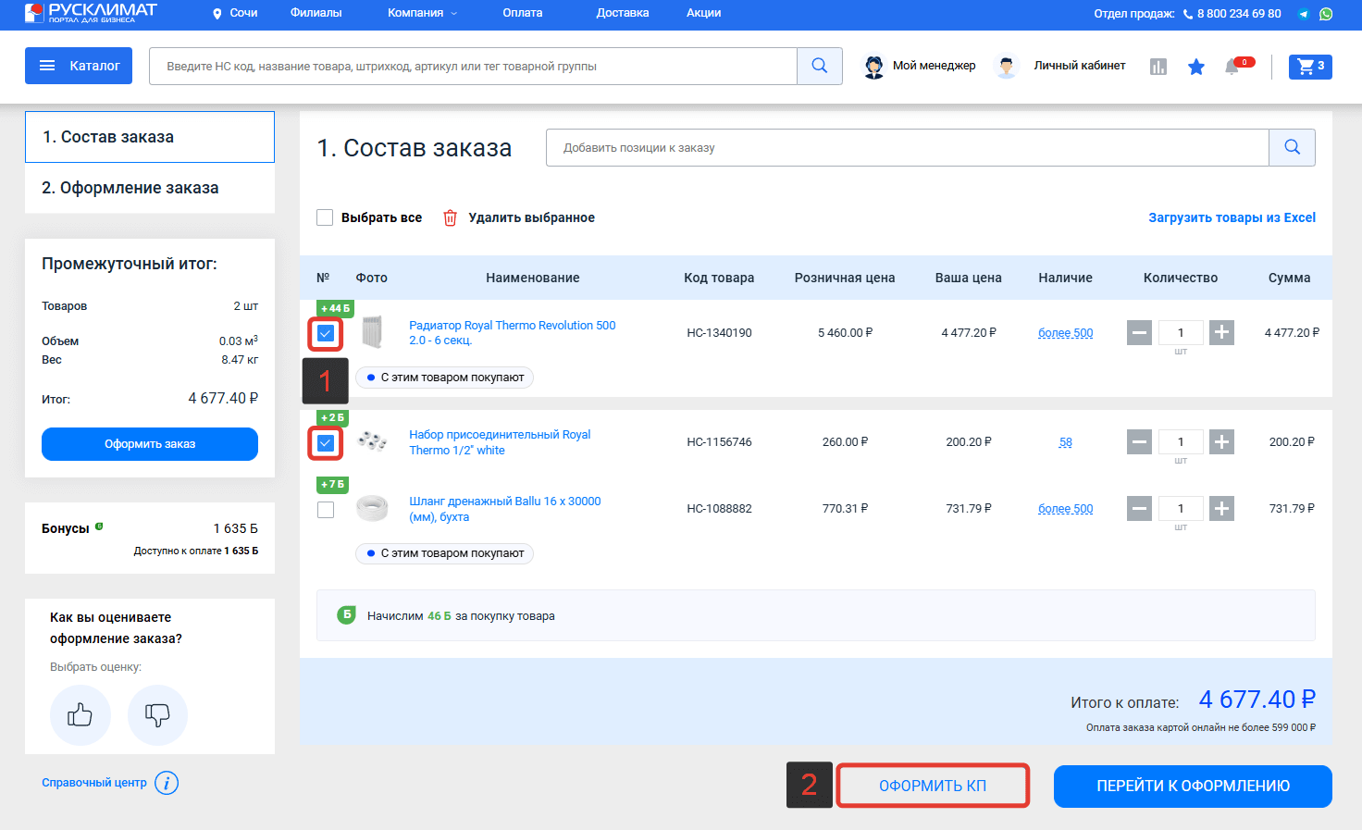Image resolution: width=1362 pixels, height=830 pixels.
Task: Decrease quantity of the radiator
Action: pos(1140,332)
